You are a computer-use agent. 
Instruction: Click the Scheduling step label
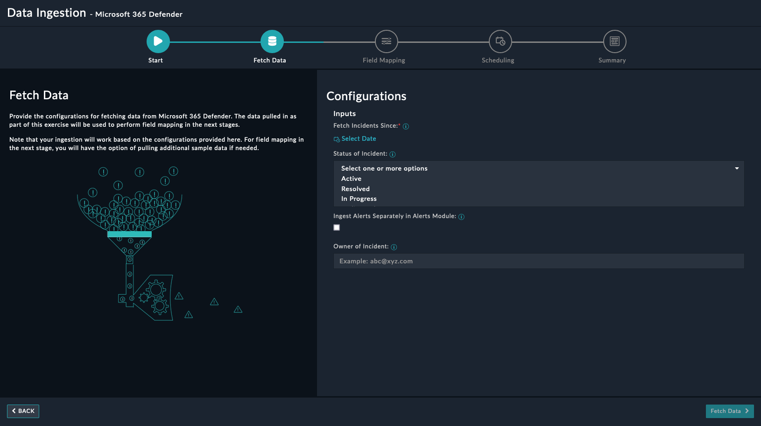[498, 61]
